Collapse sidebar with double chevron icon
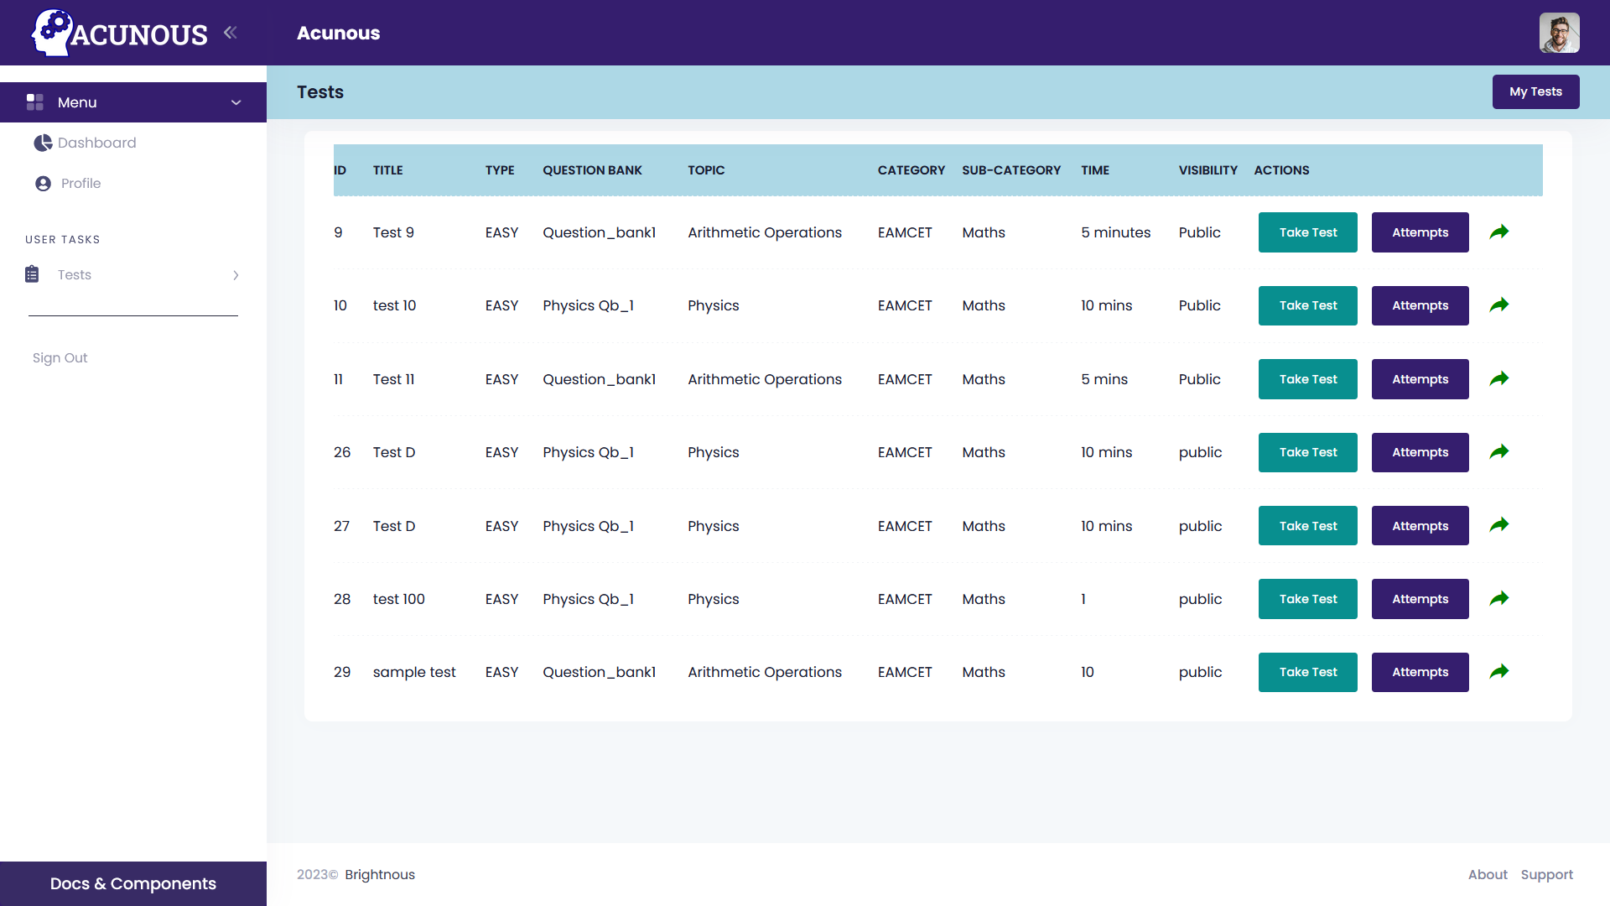1610x906 pixels. tap(231, 33)
